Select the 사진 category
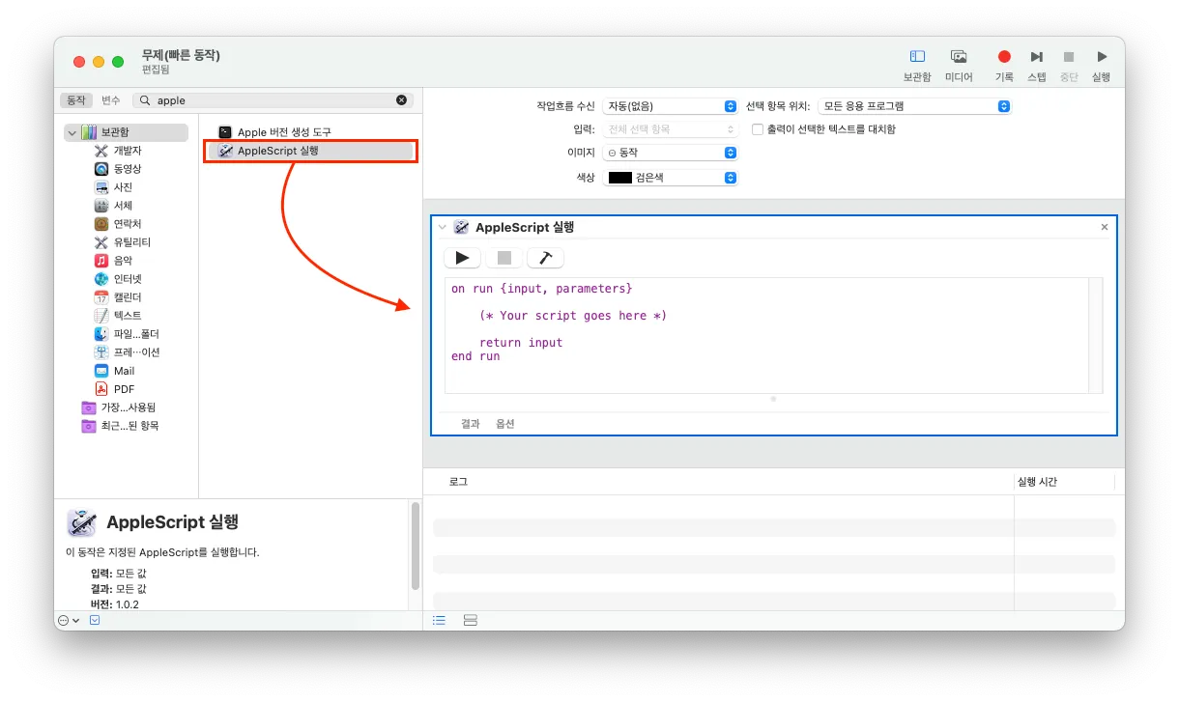Viewport: 1179px width, 702px height. (123, 187)
